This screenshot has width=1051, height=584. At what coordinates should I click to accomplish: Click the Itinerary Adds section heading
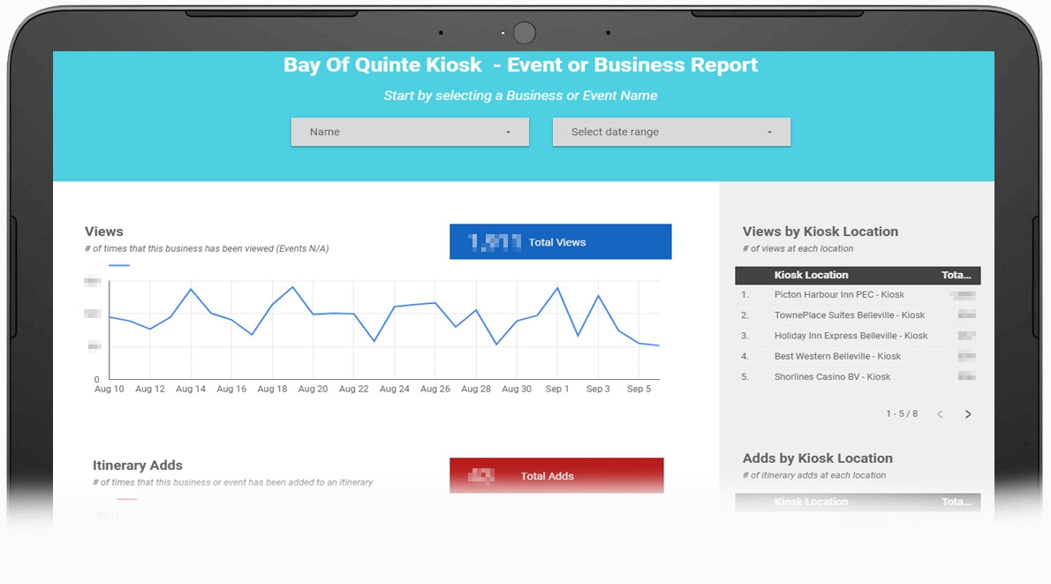(x=138, y=466)
